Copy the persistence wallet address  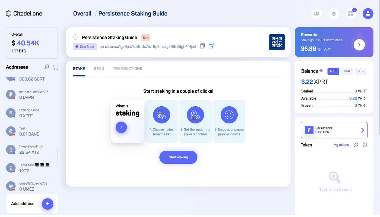[x=202, y=46]
